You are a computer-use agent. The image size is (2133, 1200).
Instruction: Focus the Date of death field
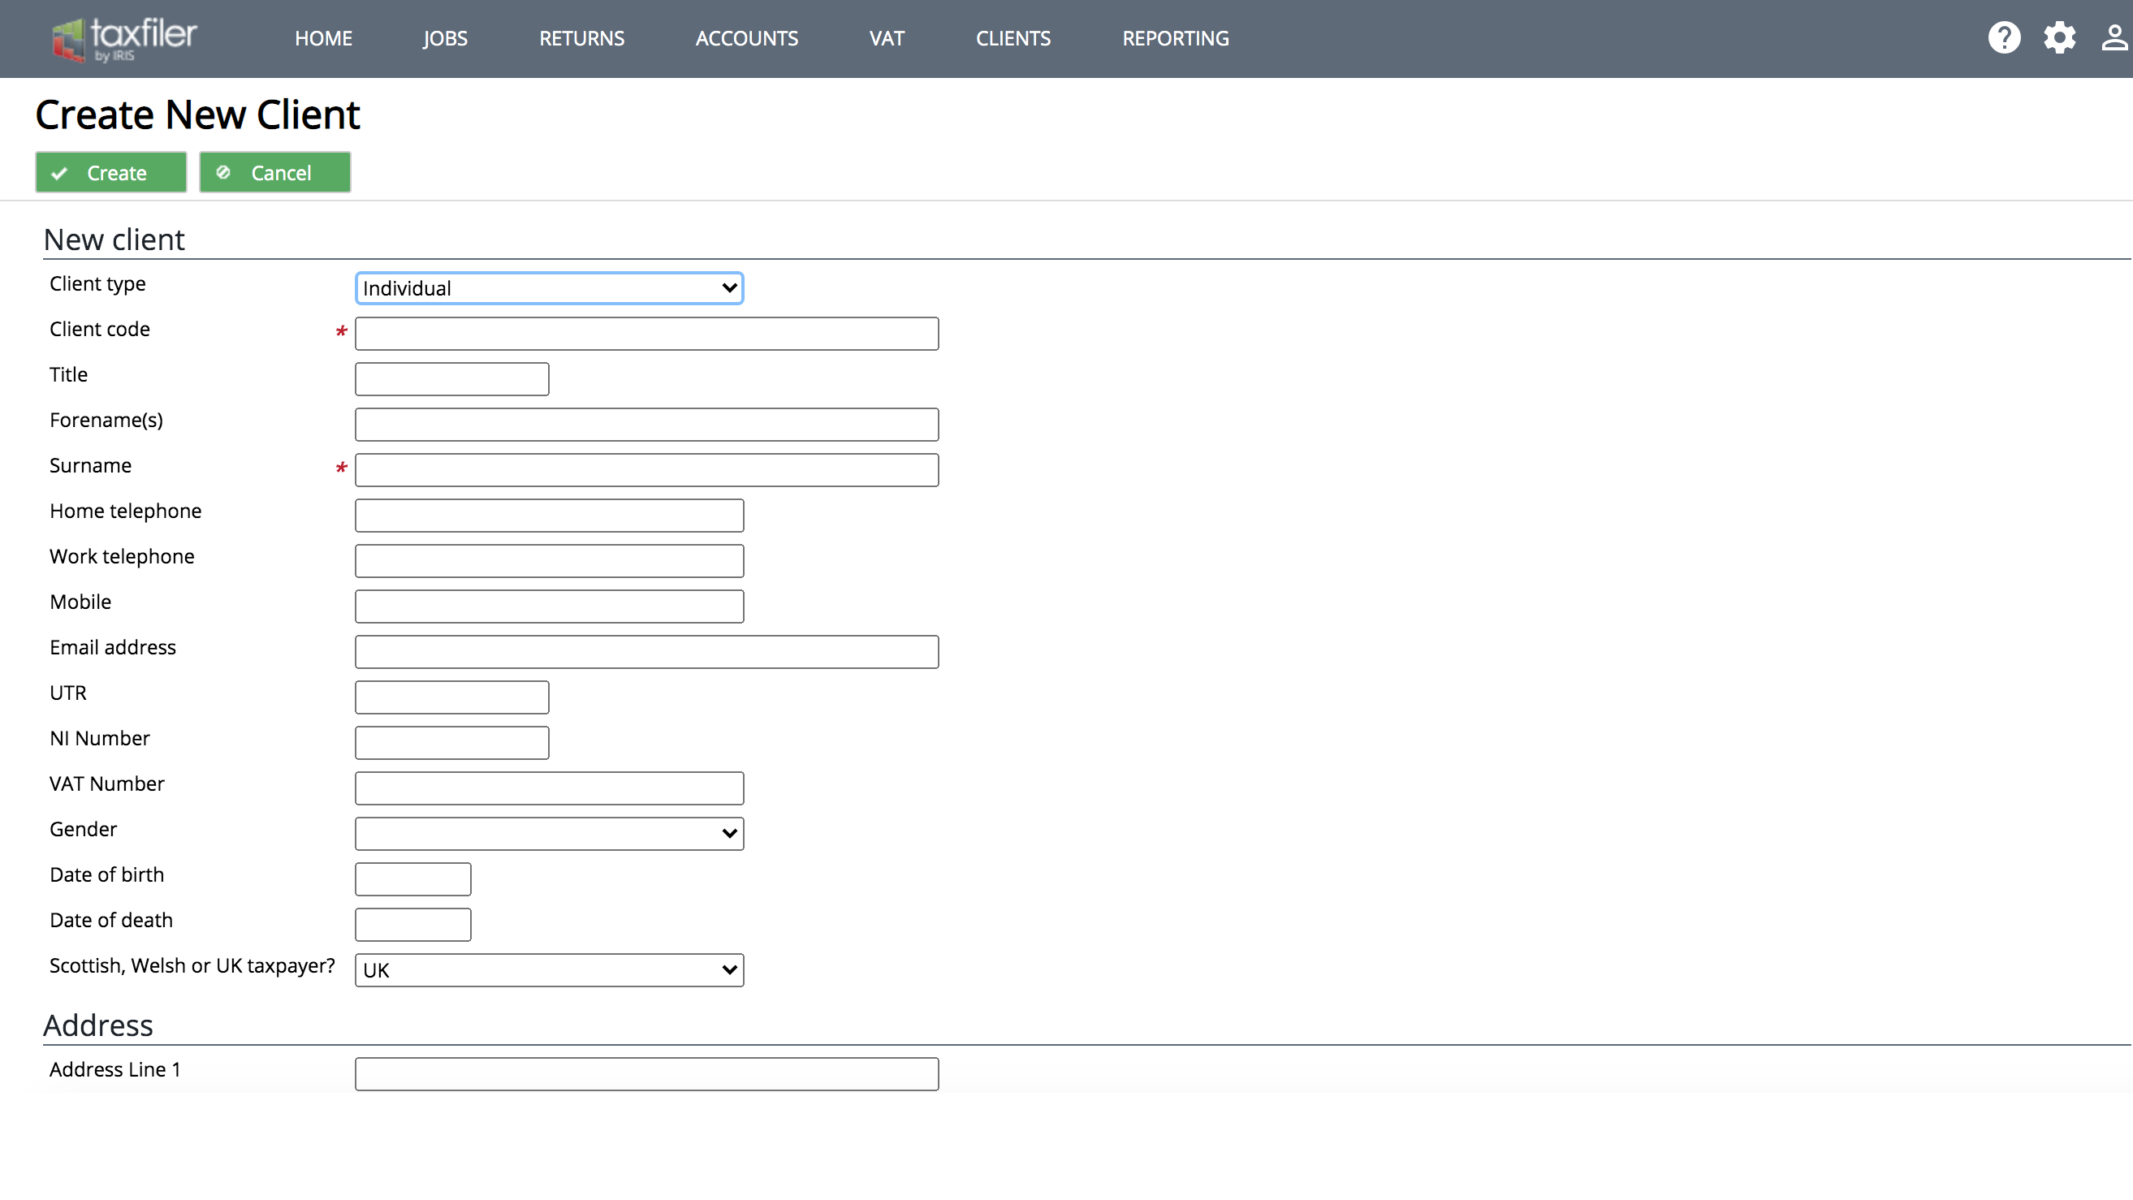coord(413,925)
